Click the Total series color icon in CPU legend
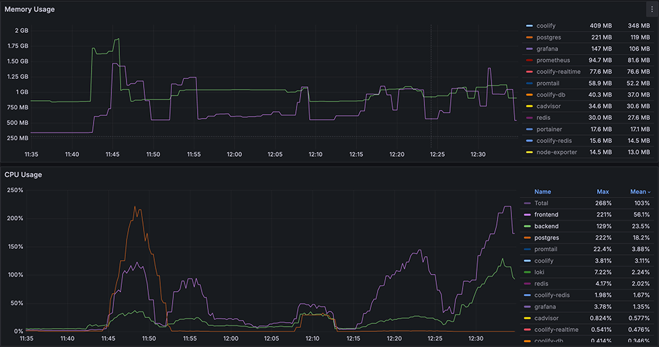659x347 pixels. click(527, 203)
